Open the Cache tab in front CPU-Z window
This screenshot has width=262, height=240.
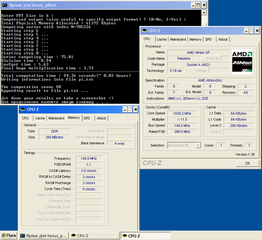click(161, 39)
